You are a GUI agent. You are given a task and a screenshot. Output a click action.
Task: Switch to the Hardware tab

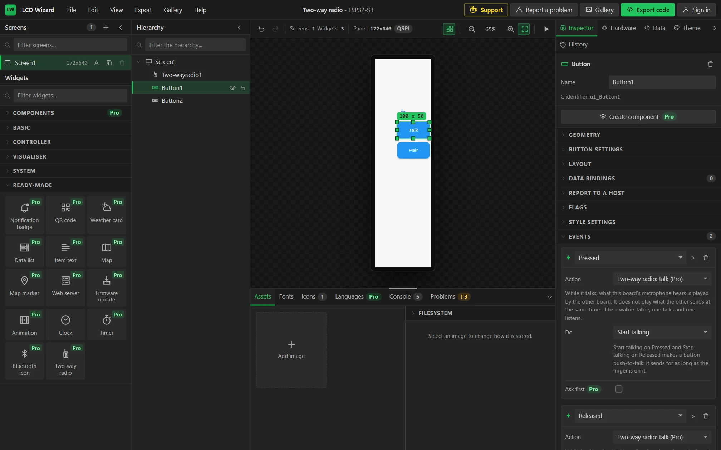(x=619, y=28)
